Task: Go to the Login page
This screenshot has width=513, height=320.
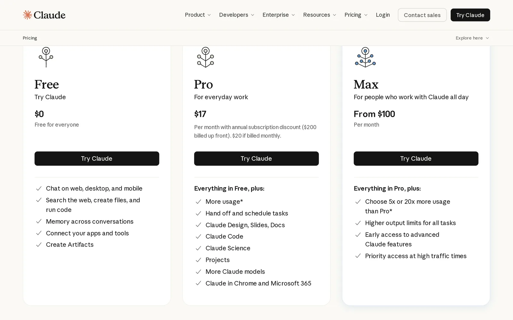Action: click(x=383, y=15)
